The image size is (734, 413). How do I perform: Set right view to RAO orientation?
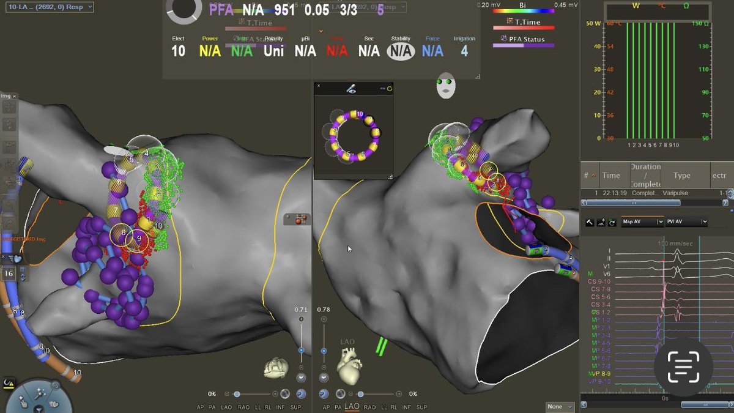tap(369, 407)
